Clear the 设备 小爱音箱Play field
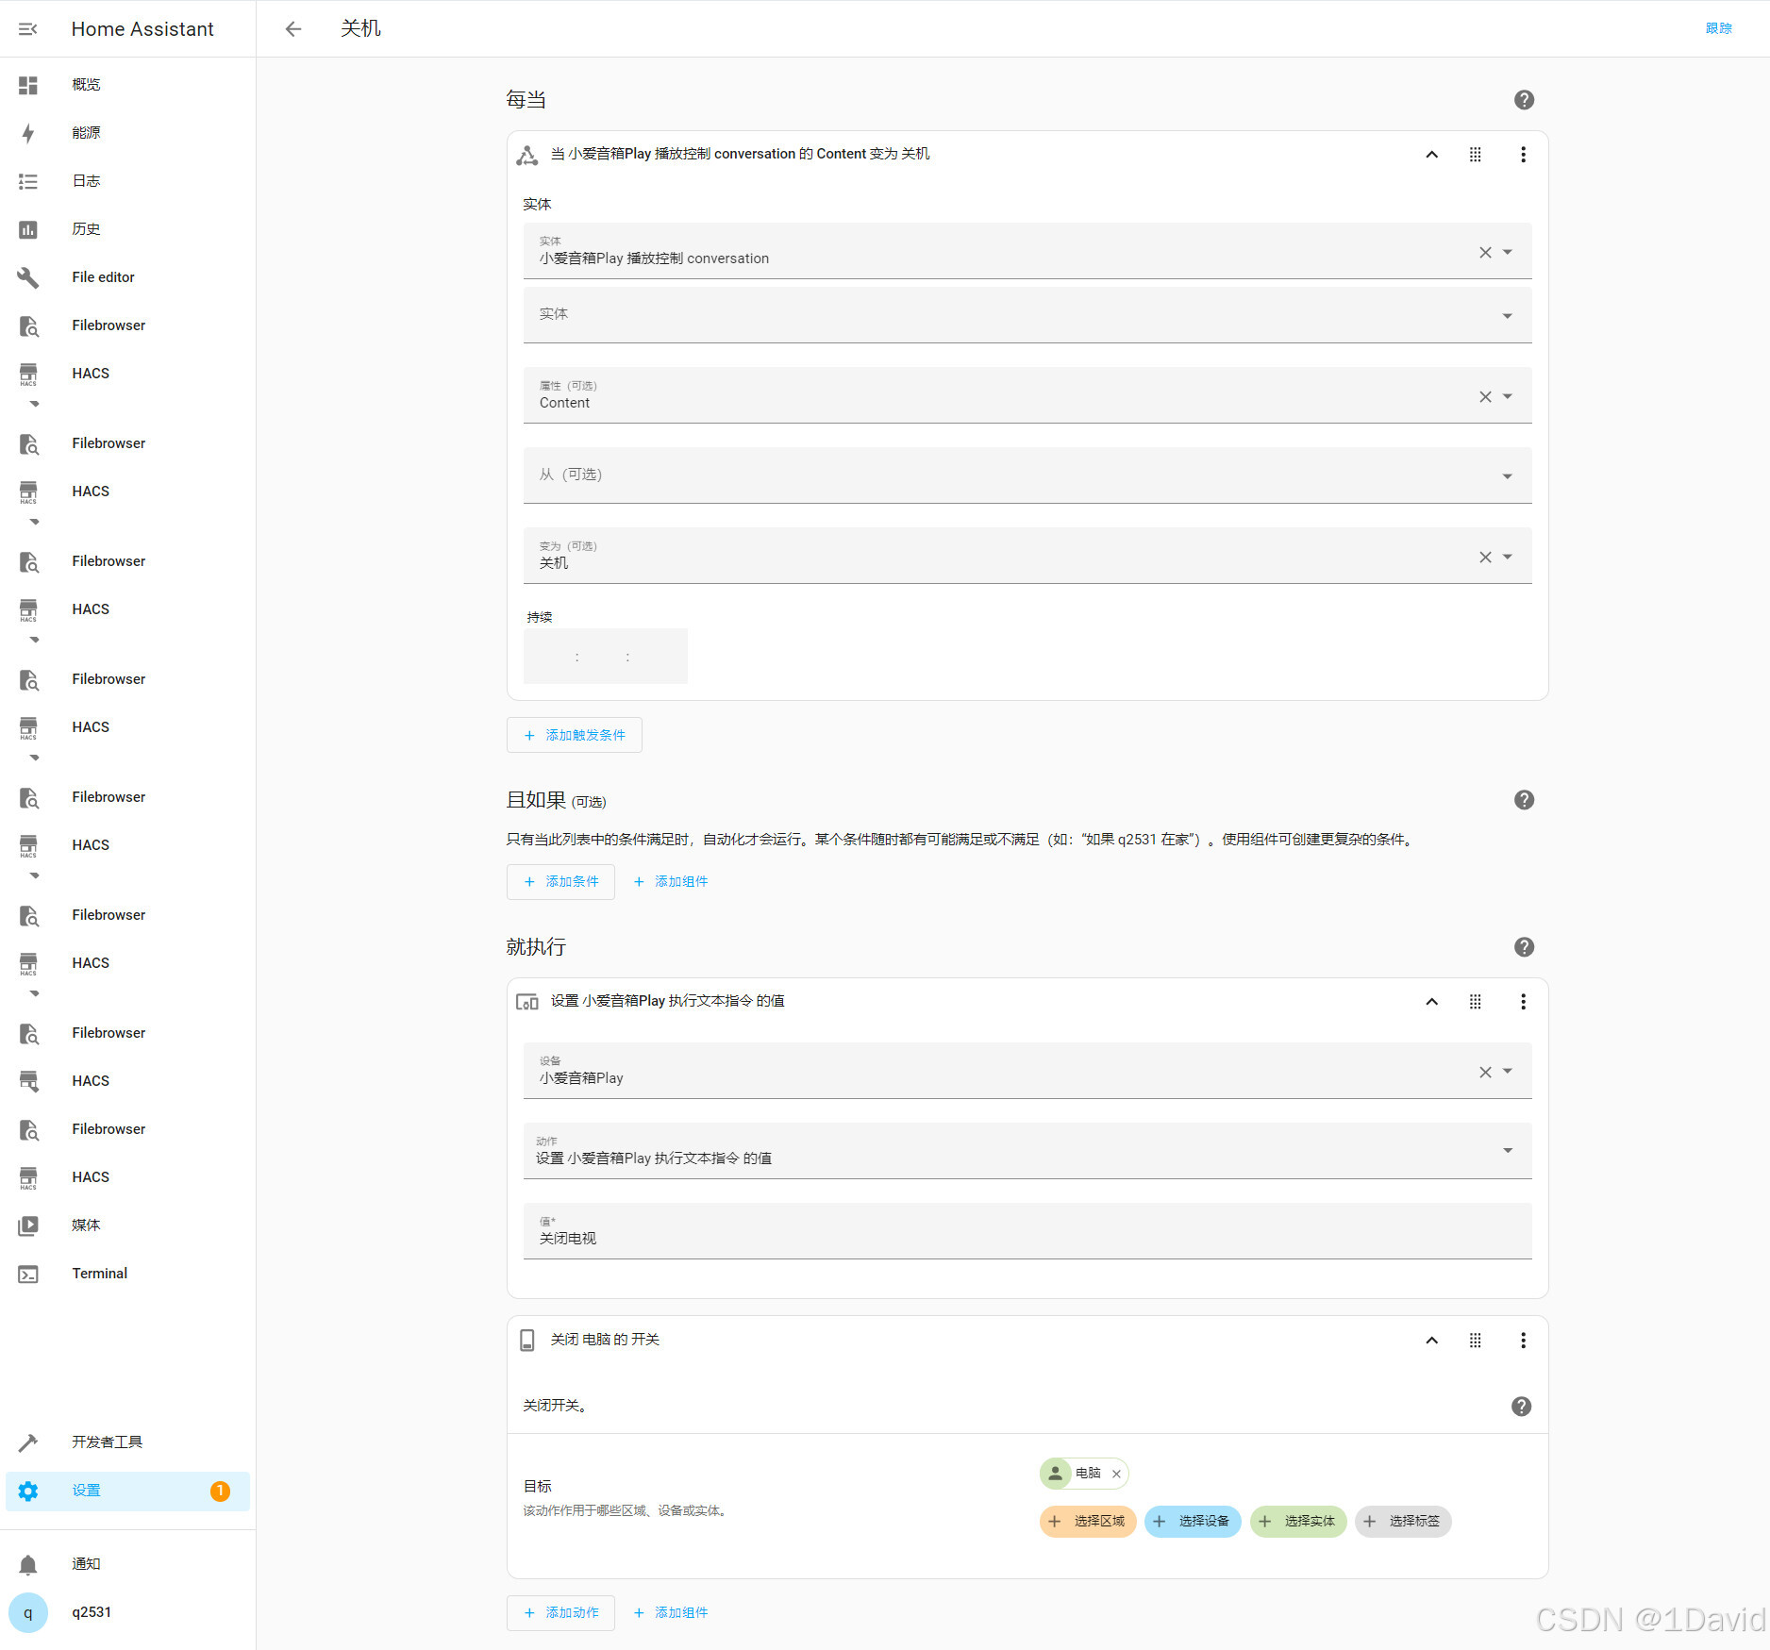 click(x=1485, y=1072)
